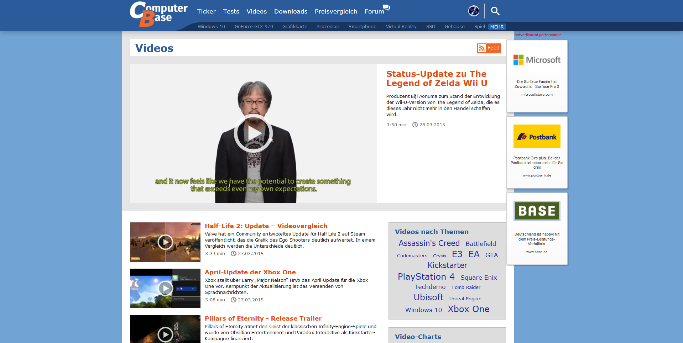Click the search magnifier icon
The height and width of the screenshot is (343, 683).
[495, 11]
